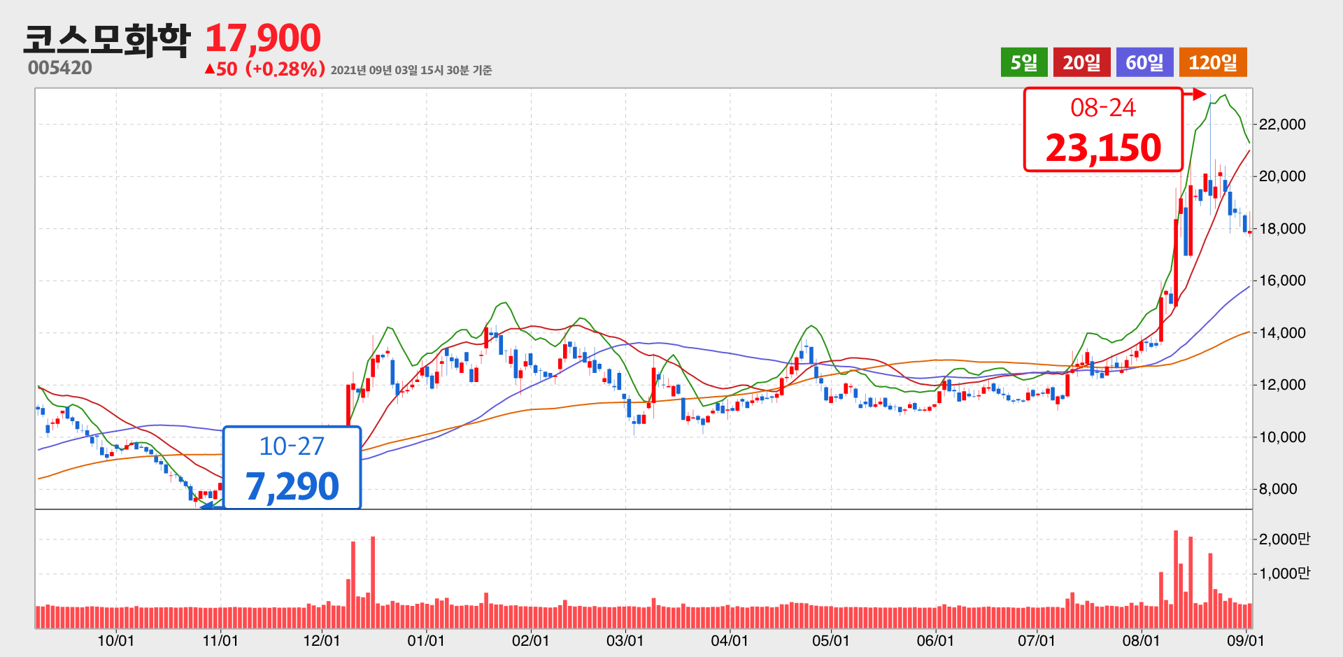Click the 01/01 date axis label
This screenshot has width=1343, height=657.
426,641
